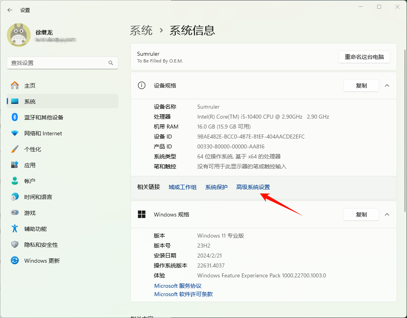Collapse the 设备规格 section chevron
The image size is (407, 318).
coord(387,86)
